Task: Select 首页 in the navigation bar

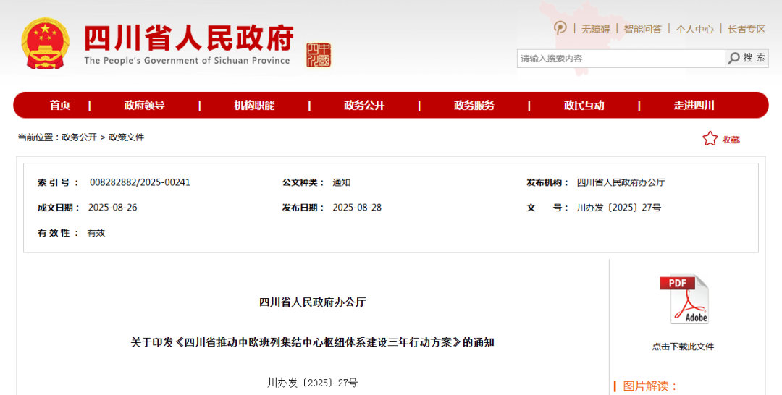Action: pos(60,106)
